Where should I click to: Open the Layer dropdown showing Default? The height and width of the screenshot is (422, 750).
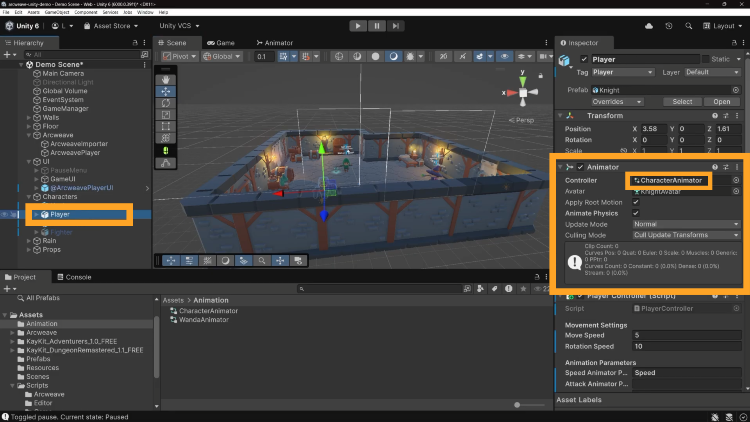712,72
